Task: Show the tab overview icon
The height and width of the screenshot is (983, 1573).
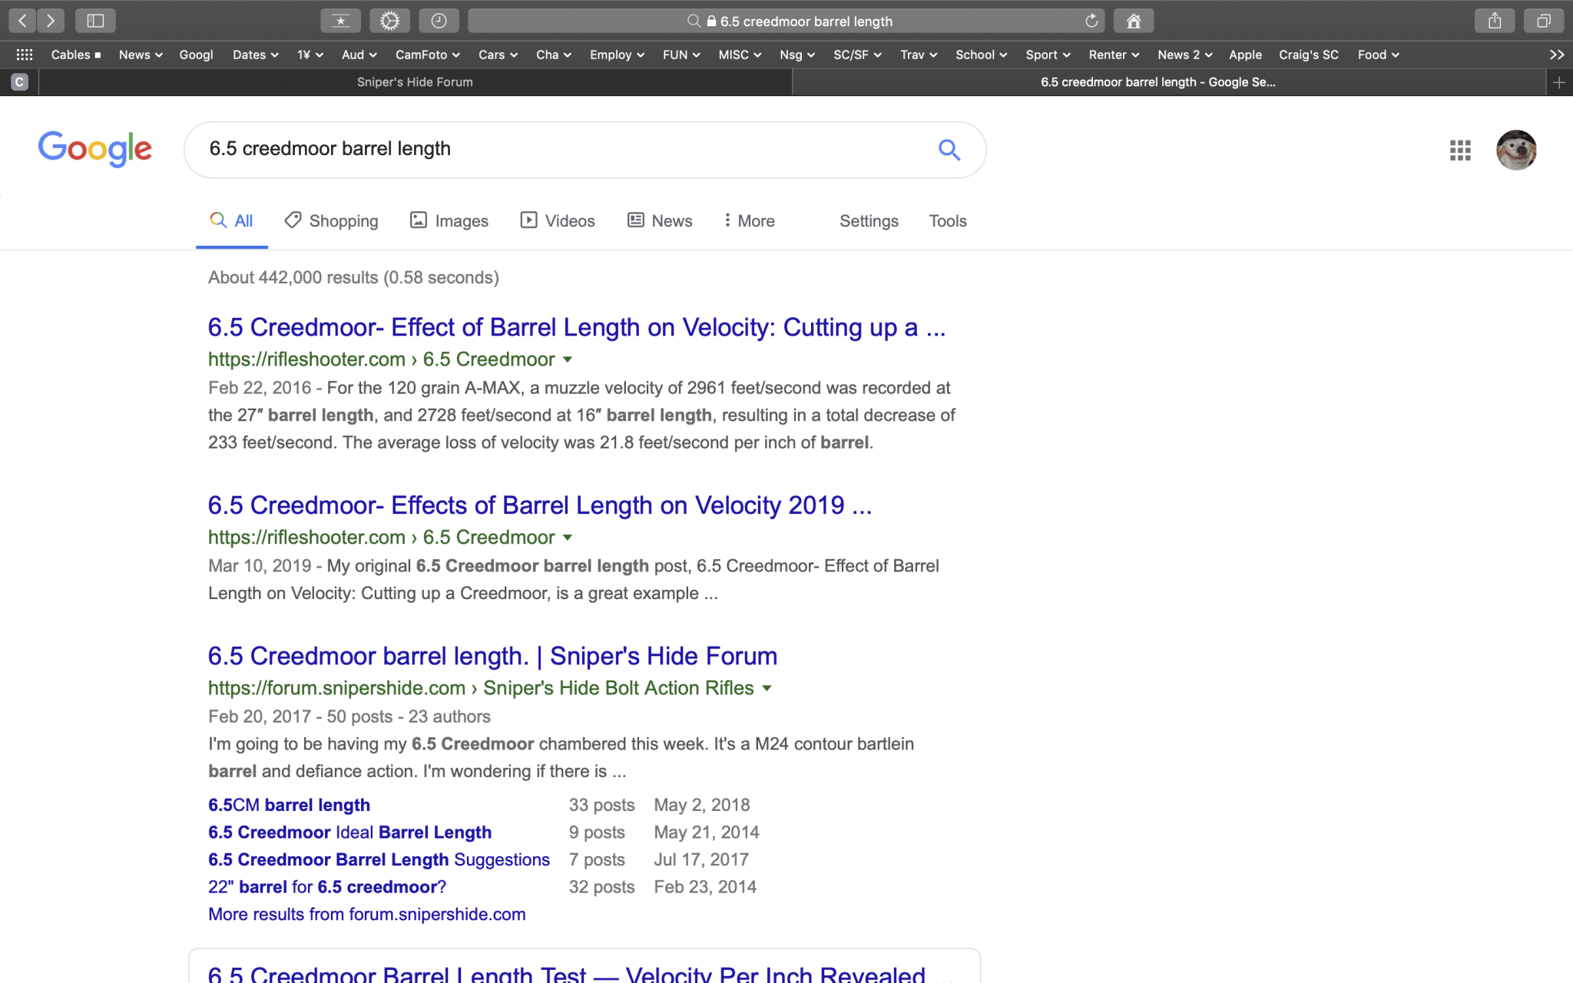Action: point(1544,21)
